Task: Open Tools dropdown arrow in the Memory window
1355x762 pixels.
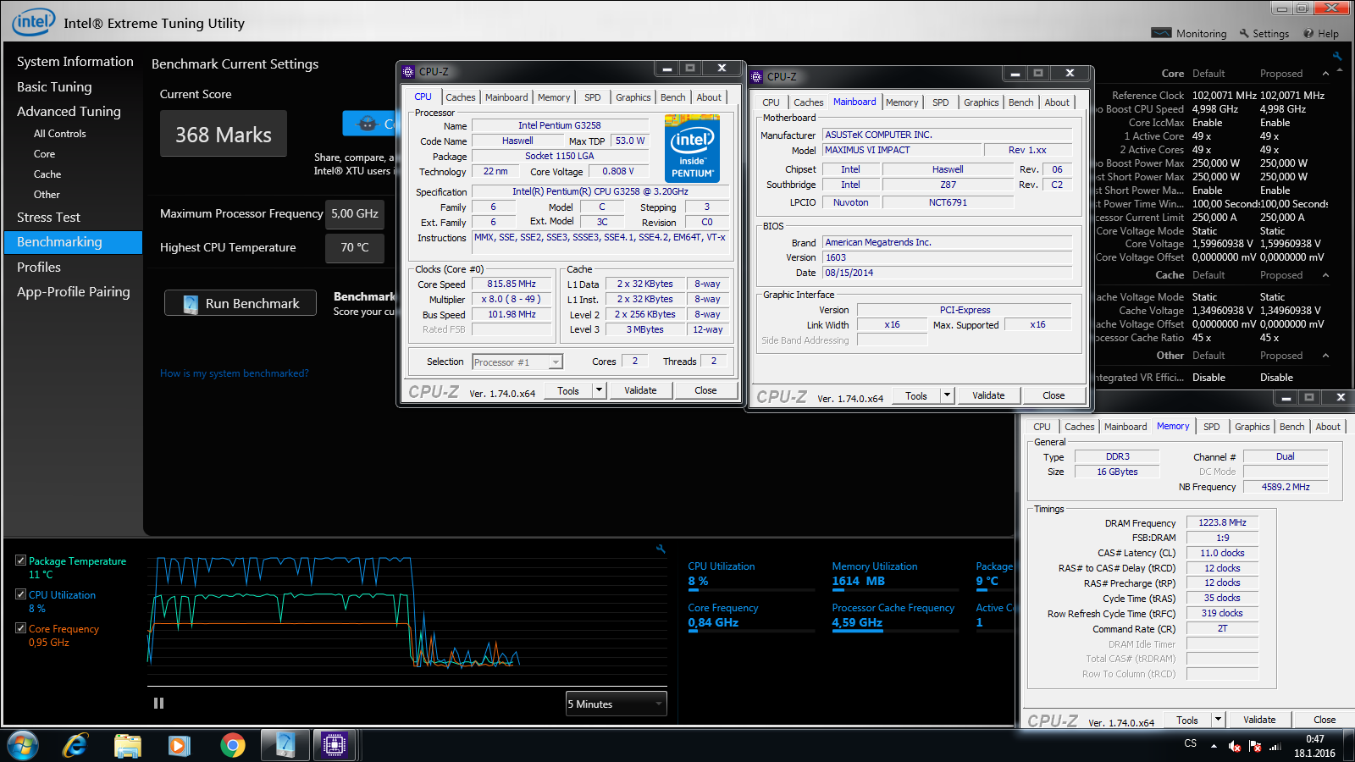Action: (1218, 720)
